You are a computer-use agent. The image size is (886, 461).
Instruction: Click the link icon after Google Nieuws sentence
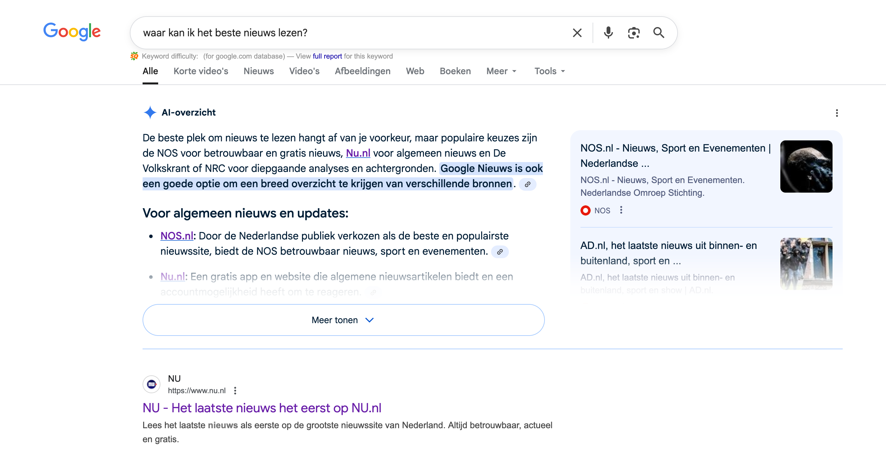527,184
